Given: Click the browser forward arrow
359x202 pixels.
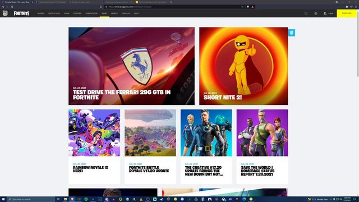Looking at the screenshot, I should coord(7,7).
